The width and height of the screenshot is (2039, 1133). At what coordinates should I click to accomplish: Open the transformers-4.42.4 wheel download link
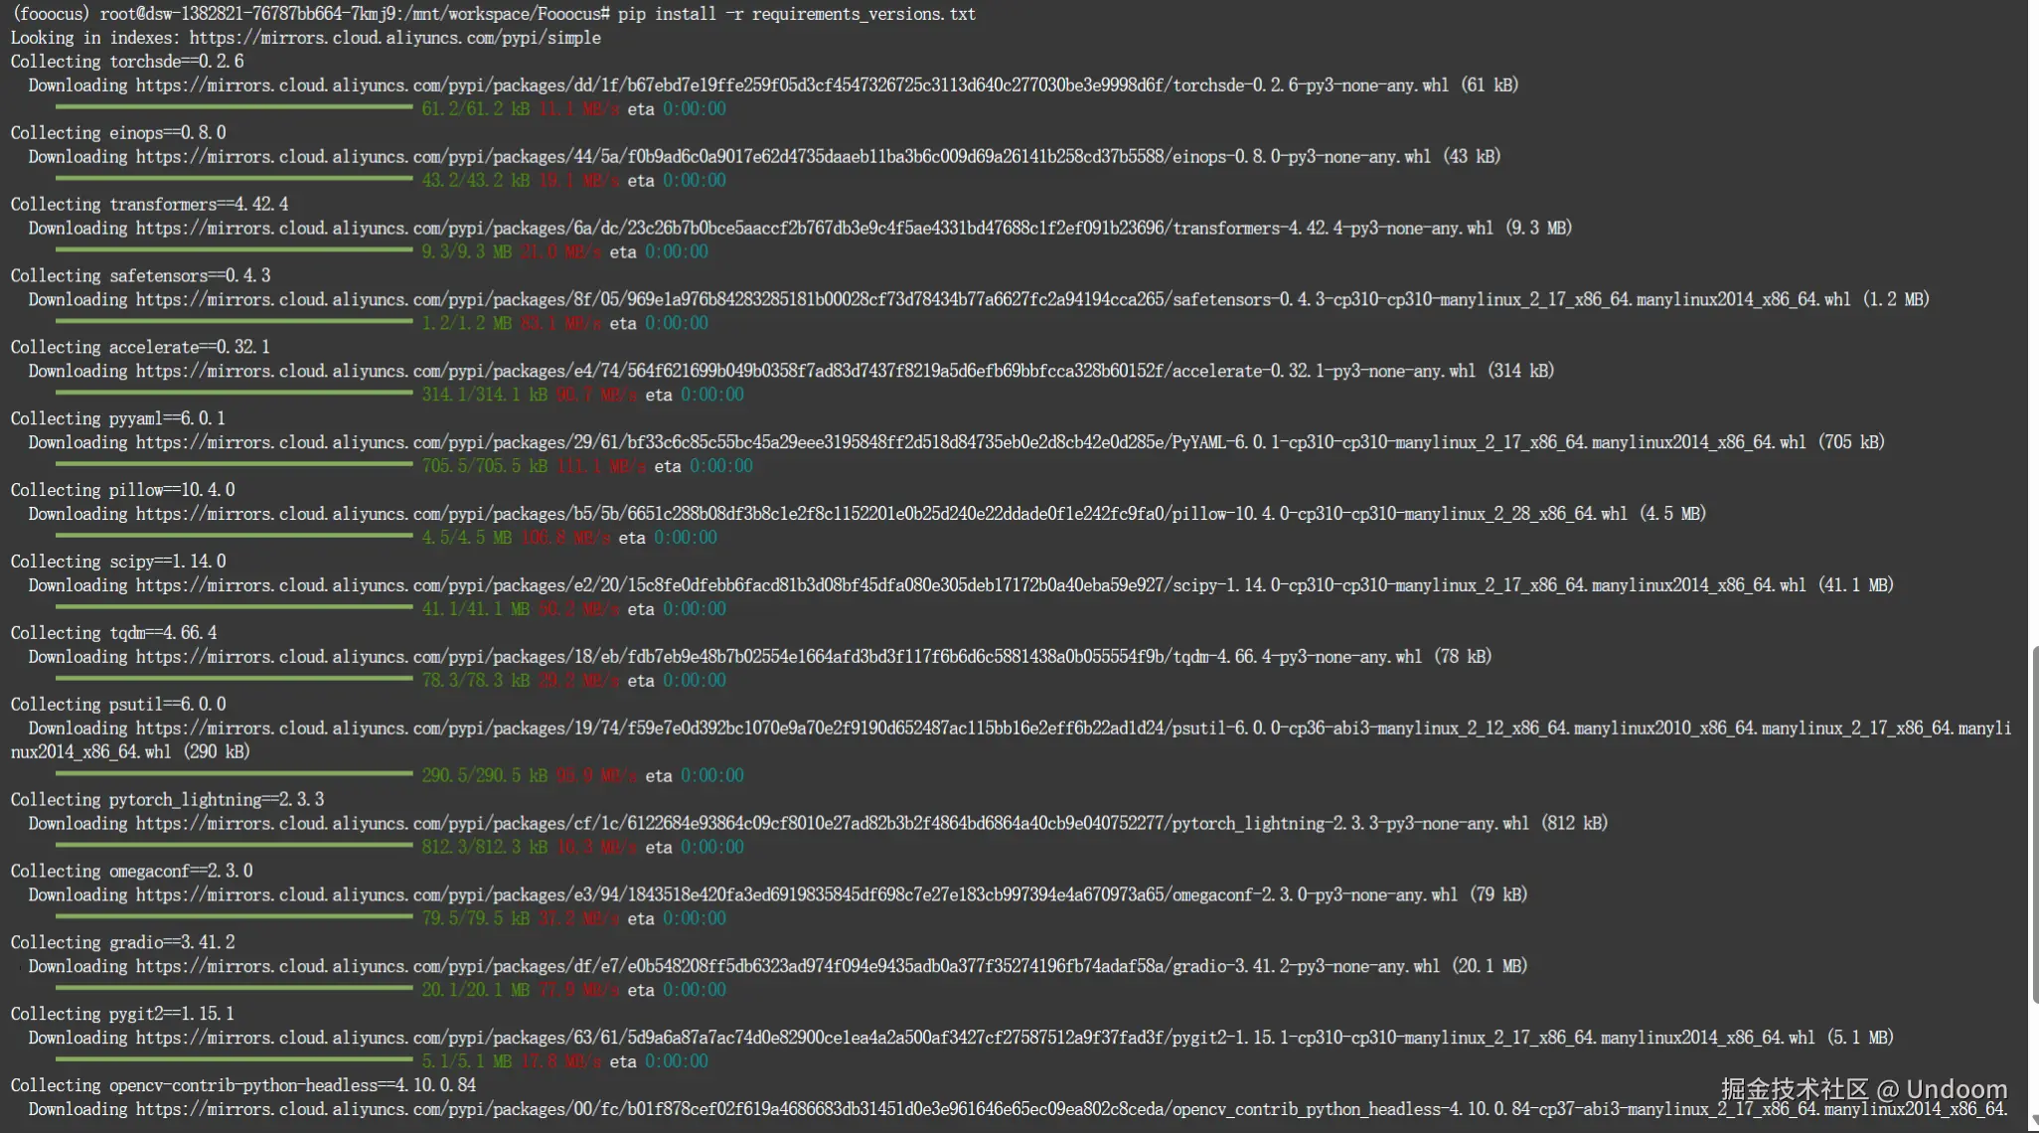[814, 229]
